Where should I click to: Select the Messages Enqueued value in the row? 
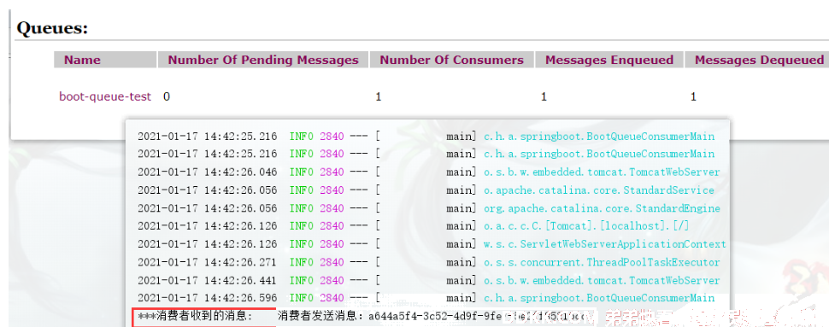pos(544,96)
